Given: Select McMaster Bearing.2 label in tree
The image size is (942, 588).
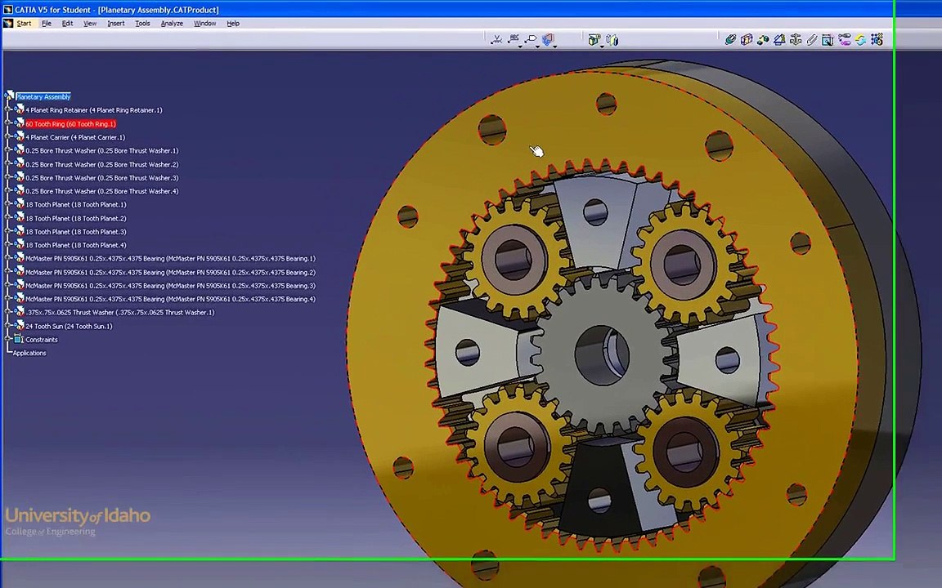Looking at the screenshot, I should (170, 273).
